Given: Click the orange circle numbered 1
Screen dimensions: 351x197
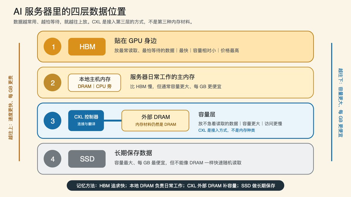Looking at the screenshot, I should [52, 47].
